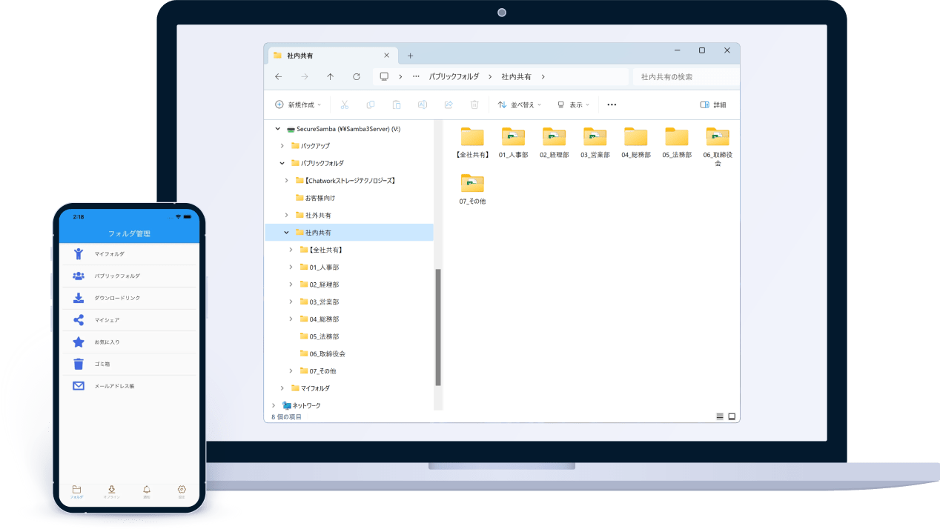Image resolution: width=940 pixels, height=529 pixels.
Task: Collapse the 社内共有 node in the sidebar tree
Action: pyautogui.click(x=286, y=232)
